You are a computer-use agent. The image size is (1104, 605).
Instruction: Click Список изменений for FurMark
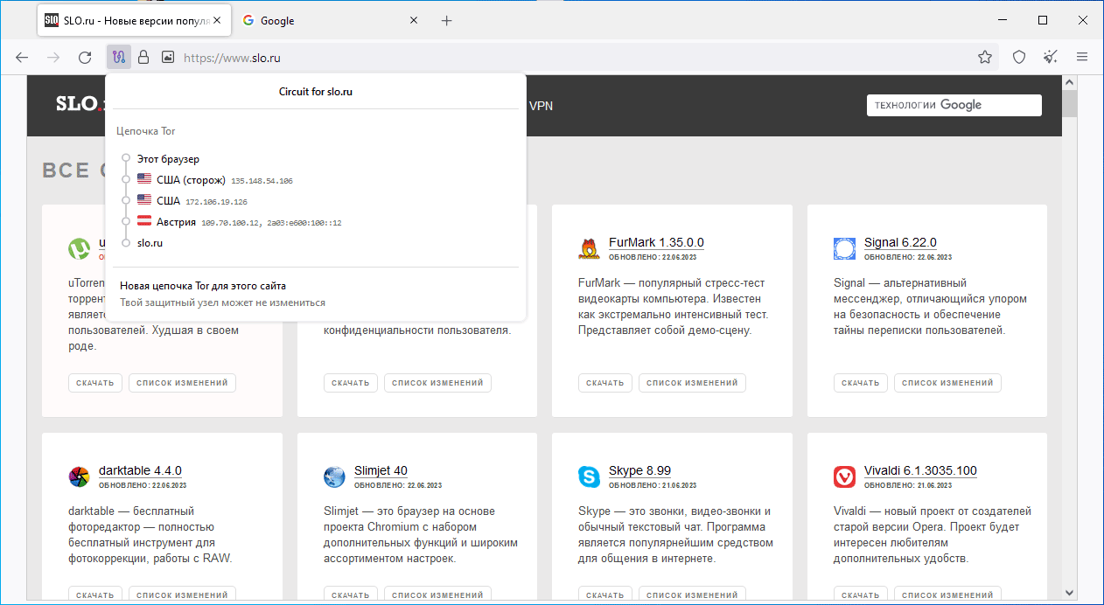(692, 383)
